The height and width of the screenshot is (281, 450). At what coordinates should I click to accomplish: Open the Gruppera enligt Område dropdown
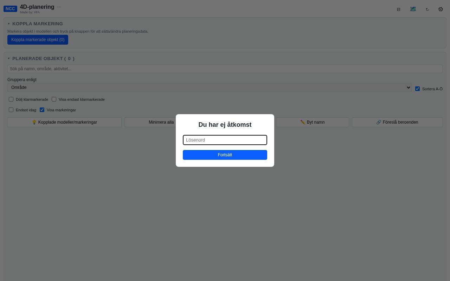(x=210, y=87)
